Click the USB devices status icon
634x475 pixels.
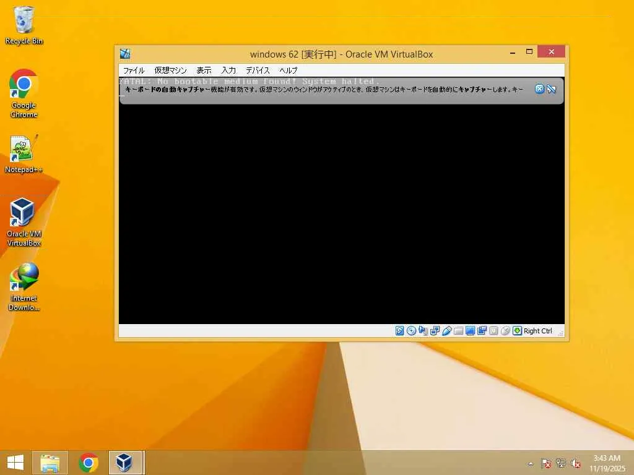pyautogui.click(x=446, y=331)
